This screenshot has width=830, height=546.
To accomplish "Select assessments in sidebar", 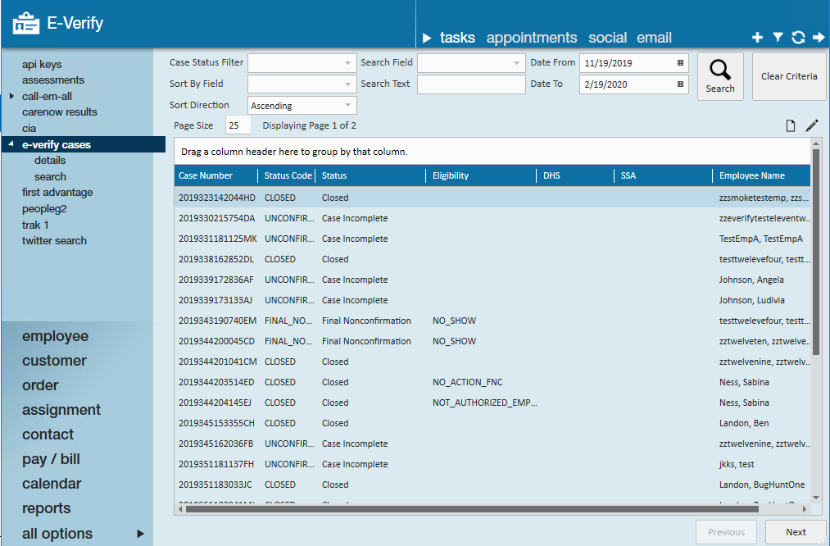I will pos(53,80).
